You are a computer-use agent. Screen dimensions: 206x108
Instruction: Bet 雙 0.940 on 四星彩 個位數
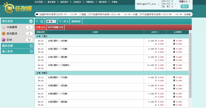point(179,105)
